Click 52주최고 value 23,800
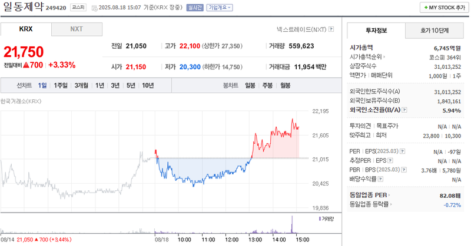This screenshot has height=246, width=471. 431,136
